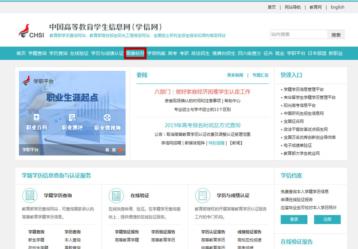Open 特别提醒 link

pos(216,143)
